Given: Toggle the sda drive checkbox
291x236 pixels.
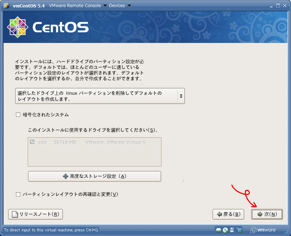Looking at the screenshot, I should pyautogui.click(x=32, y=142).
